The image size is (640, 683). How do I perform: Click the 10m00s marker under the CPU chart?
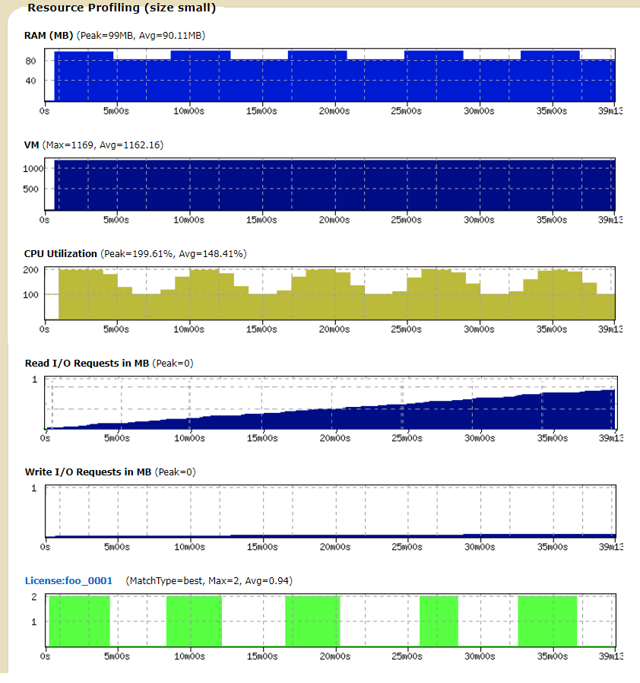pyautogui.click(x=189, y=329)
